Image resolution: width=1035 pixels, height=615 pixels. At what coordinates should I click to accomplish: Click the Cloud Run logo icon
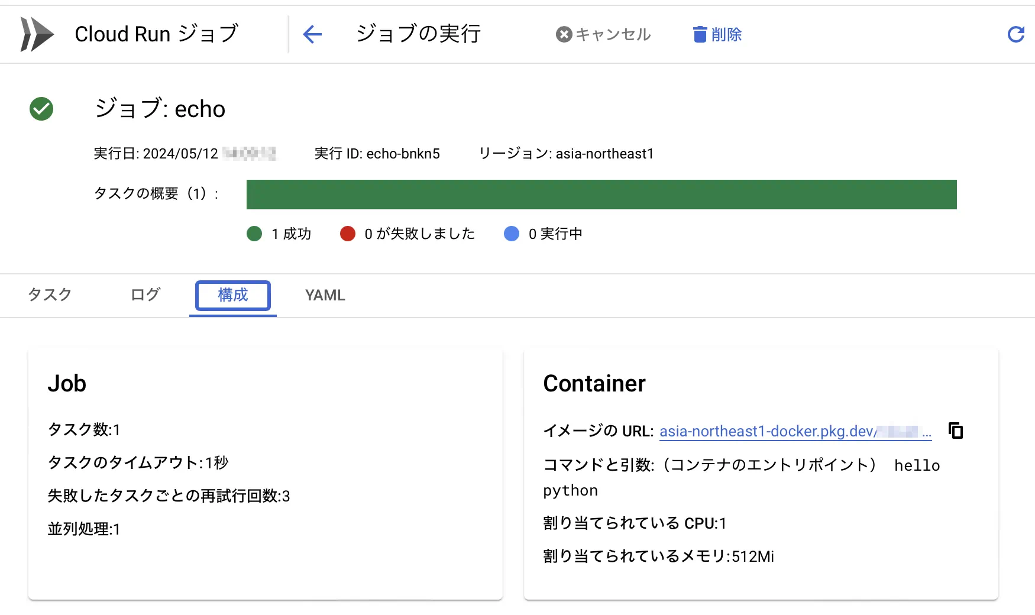(x=37, y=34)
